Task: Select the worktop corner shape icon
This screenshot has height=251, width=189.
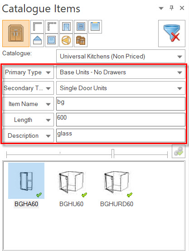Action: (x=37, y=27)
